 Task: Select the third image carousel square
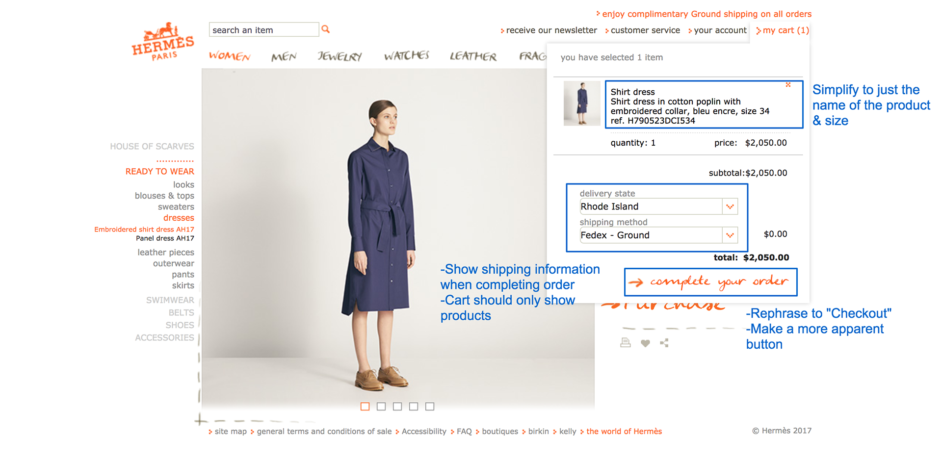coord(397,406)
